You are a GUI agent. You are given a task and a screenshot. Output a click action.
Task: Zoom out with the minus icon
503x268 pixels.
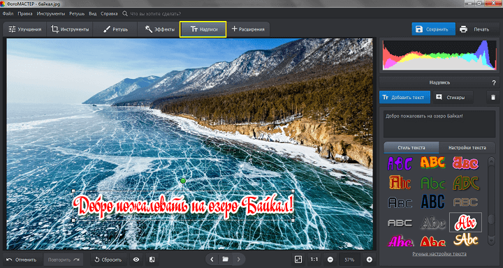[x=330, y=260]
